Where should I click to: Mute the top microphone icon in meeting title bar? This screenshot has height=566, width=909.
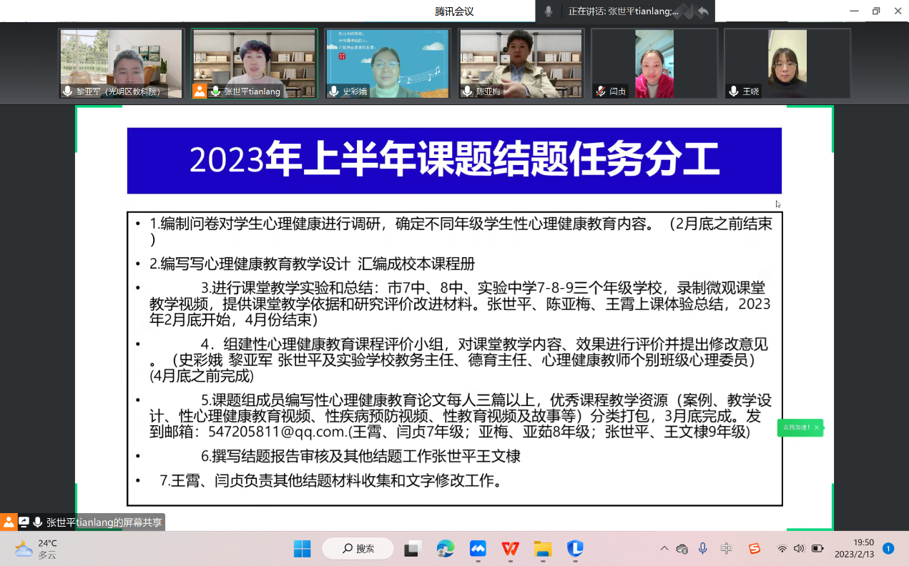548,10
